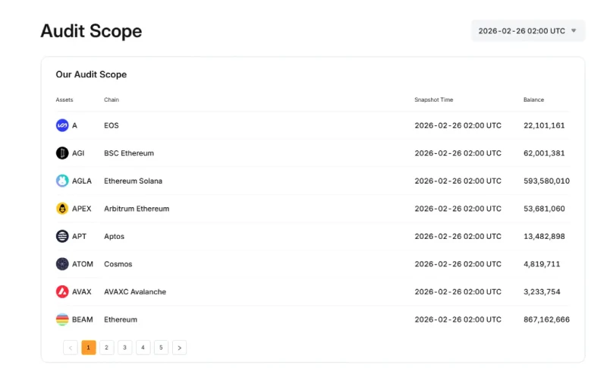Viewport: 607px width, 368px height.
Task: Open page 4 of audit list
Action: pyautogui.click(x=143, y=348)
